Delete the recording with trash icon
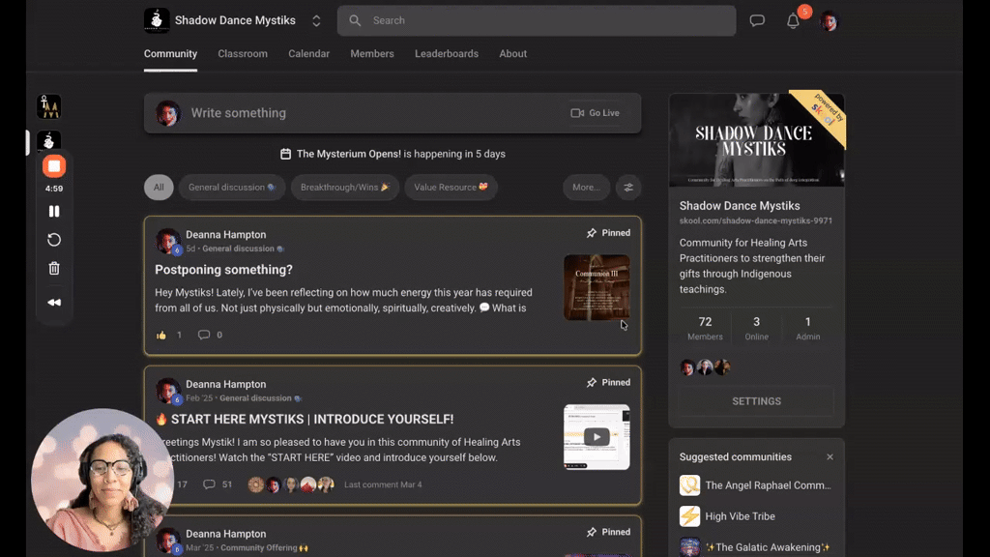This screenshot has height=557, width=990. [54, 269]
